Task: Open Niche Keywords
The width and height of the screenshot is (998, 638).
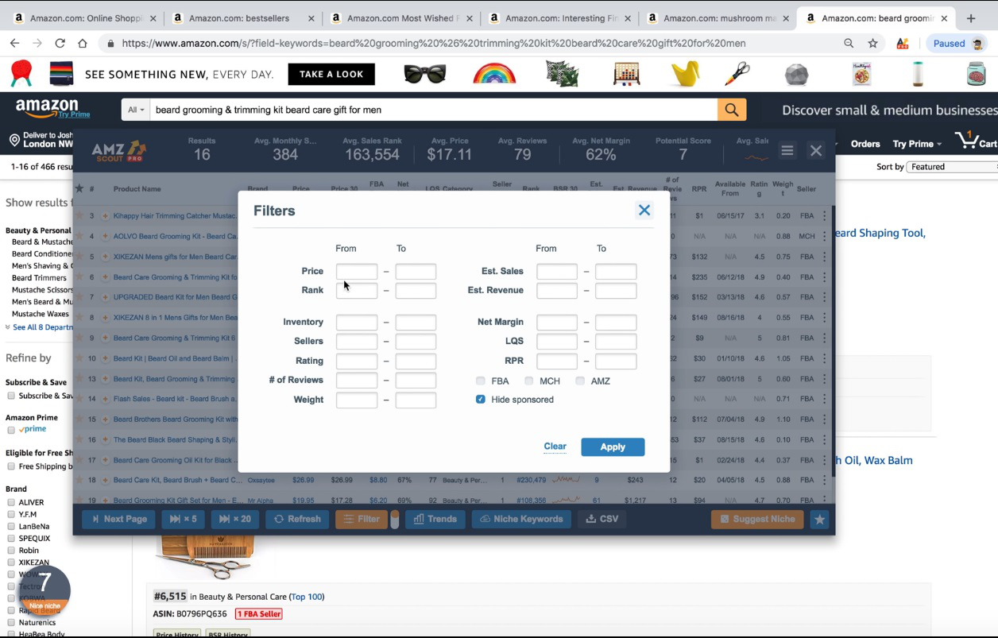Action: 521,519
